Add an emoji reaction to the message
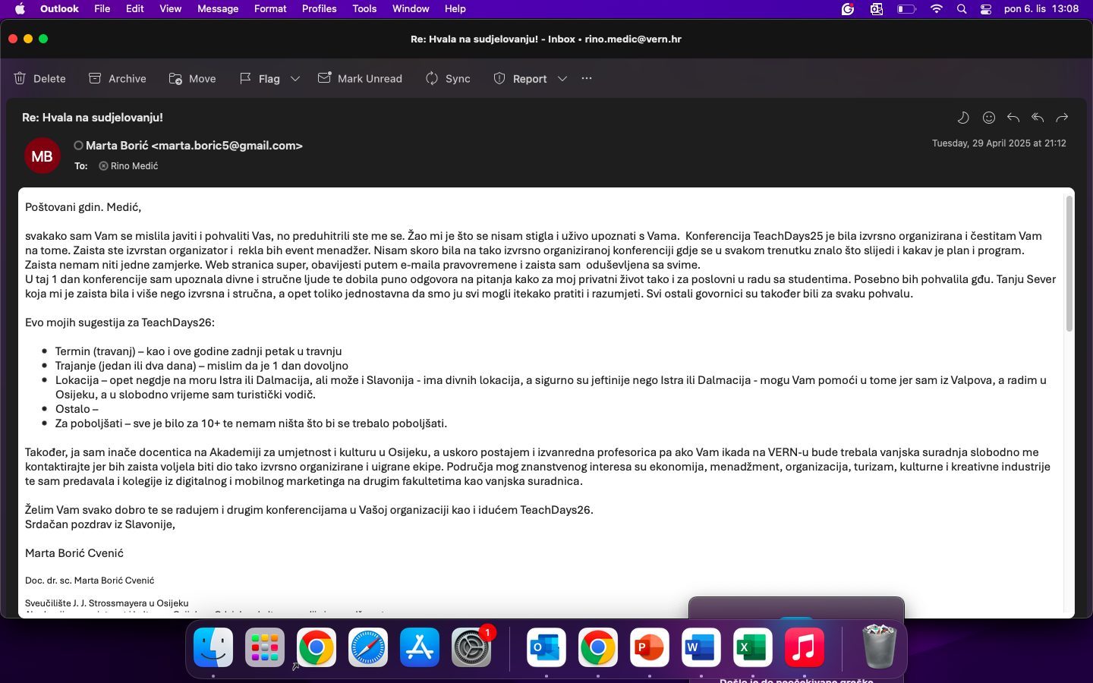This screenshot has height=683, width=1093. point(989,118)
